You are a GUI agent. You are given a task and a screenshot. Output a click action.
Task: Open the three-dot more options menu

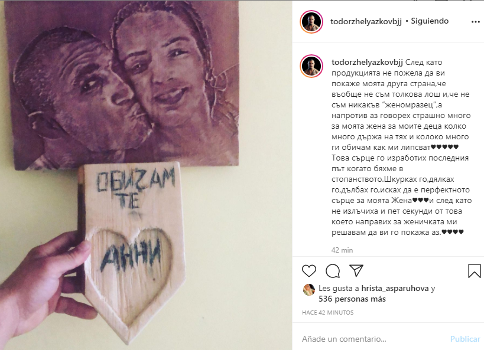[x=475, y=22]
